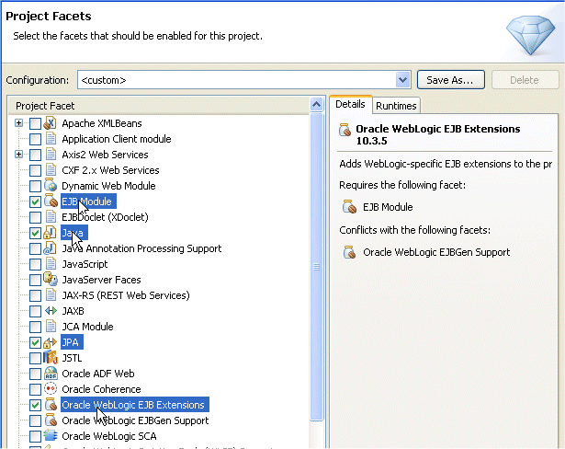
Task: Click EJB Module icon in Details panel
Action: tap(346, 208)
